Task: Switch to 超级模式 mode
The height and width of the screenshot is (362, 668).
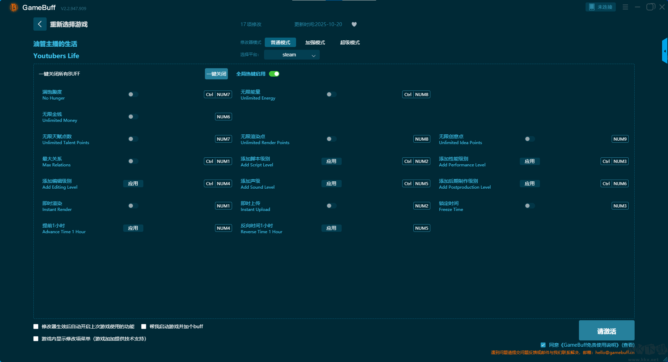Action: pos(350,42)
